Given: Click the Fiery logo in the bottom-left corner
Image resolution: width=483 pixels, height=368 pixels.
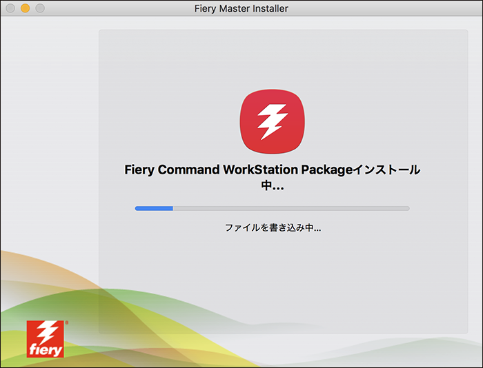Looking at the screenshot, I should [x=46, y=339].
